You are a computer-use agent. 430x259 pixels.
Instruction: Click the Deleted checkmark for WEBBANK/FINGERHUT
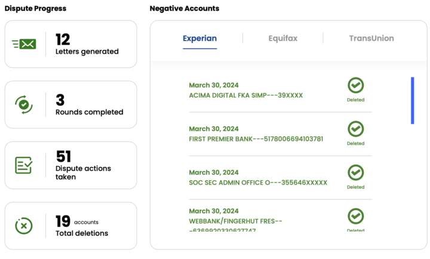point(356,216)
